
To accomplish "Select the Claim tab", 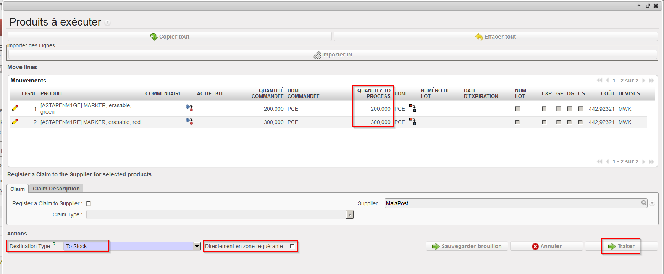I will pyautogui.click(x=18, y=189).
